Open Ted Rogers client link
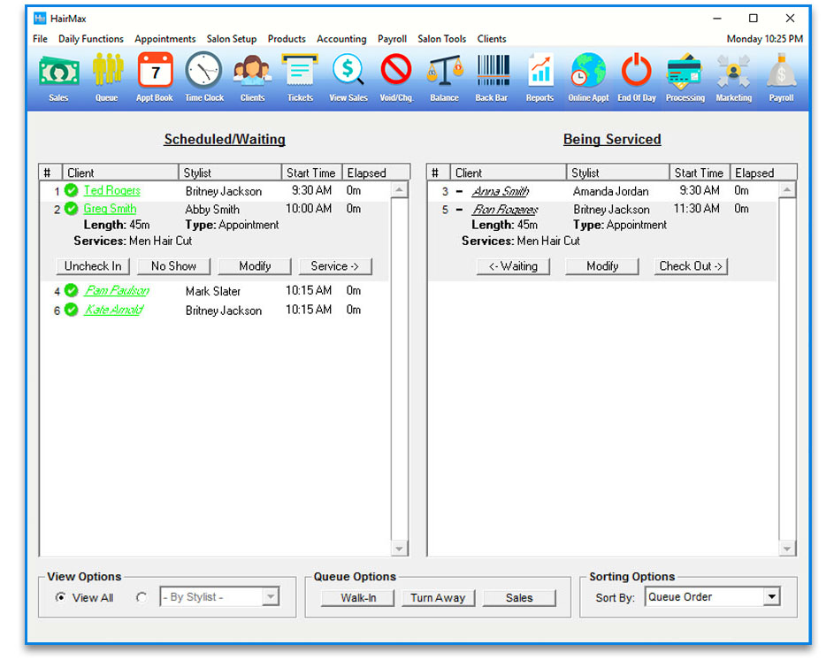The width and height of the screenshot is (834, 660). [111, 191]
